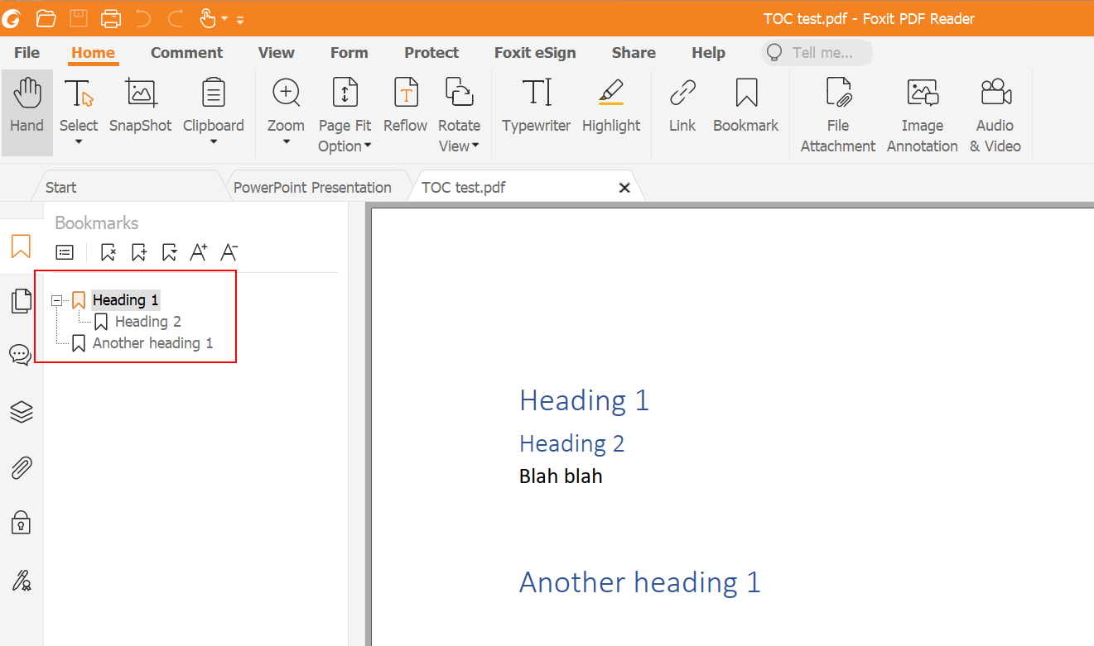This screenshot has height=646, width=1094.
Task: Open the Pages panel in the sidebar
Action: (20, 301)
